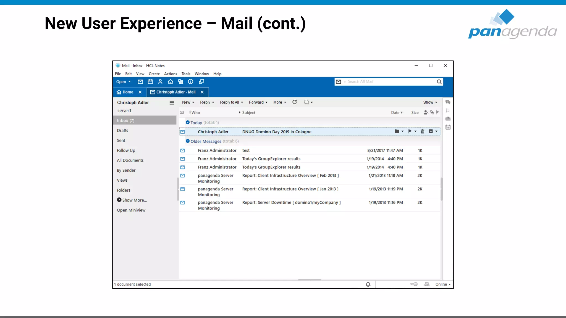Click the mail scope icon in search box
This screenshot has height=318, width=566.
pos(339,82)
